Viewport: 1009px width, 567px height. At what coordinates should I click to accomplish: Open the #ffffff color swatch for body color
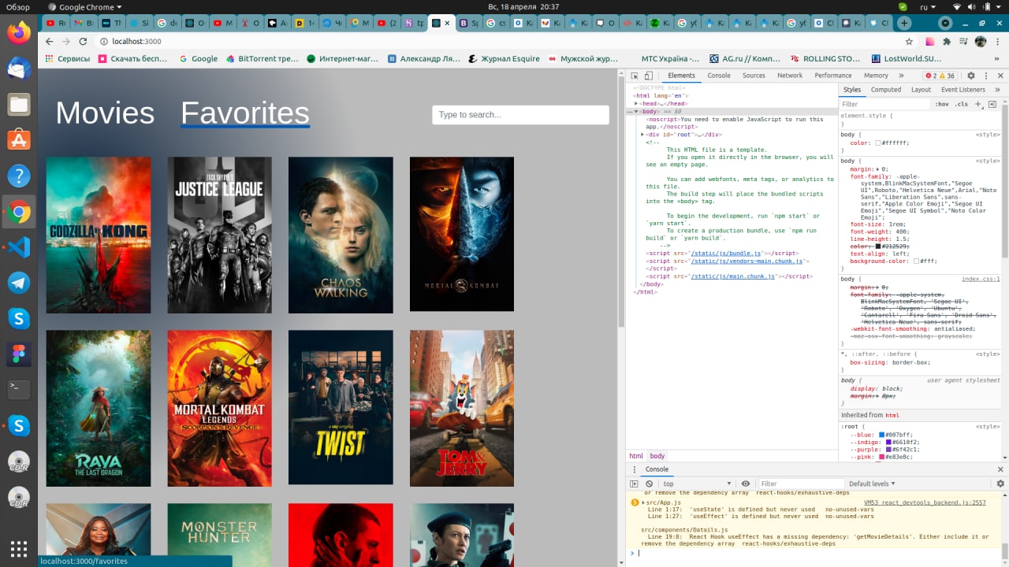pos(879,143)
